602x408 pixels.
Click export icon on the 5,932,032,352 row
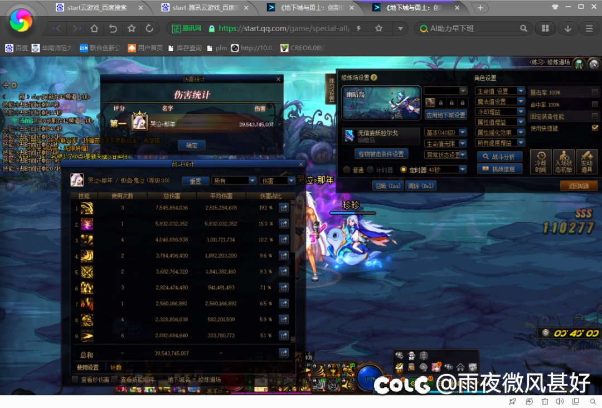pyautogui.click(x=284, y=224)
